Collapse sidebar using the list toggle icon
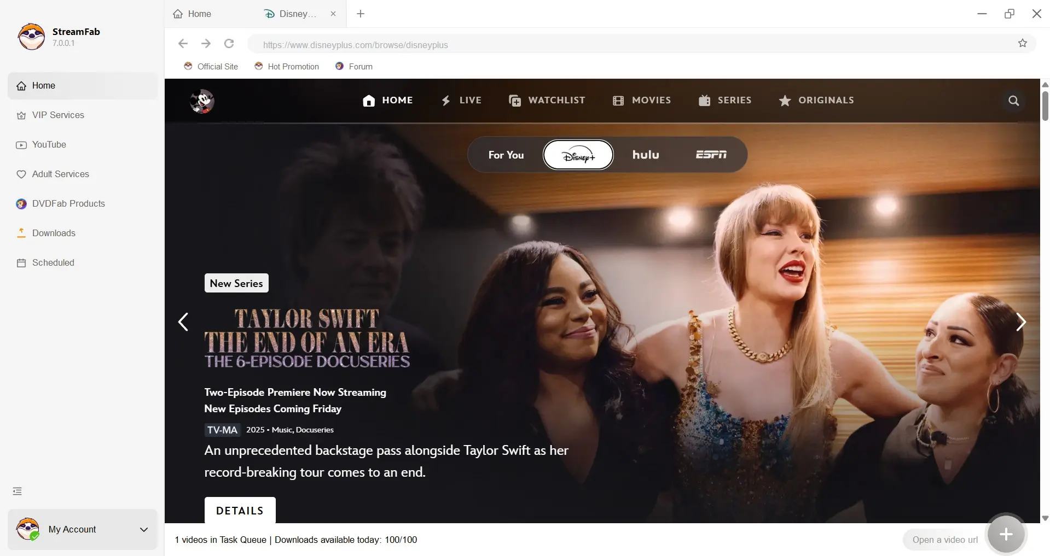Screen dimensions: 1050x556 coord(18,491)
